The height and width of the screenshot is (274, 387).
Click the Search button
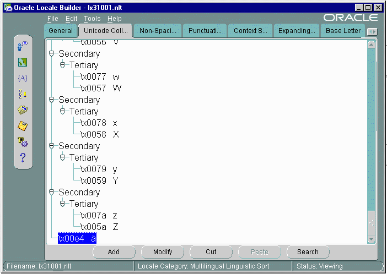pyautogui.click(x=308, y=252)
